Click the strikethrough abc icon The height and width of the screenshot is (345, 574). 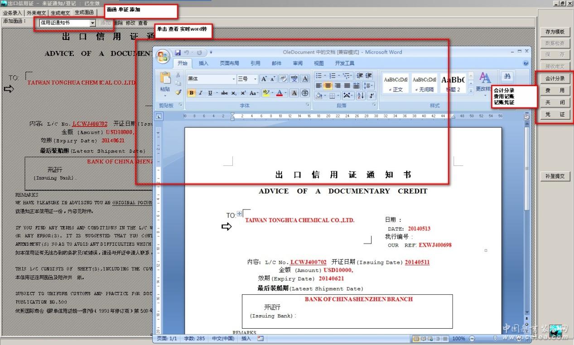(x=224, y=93)
